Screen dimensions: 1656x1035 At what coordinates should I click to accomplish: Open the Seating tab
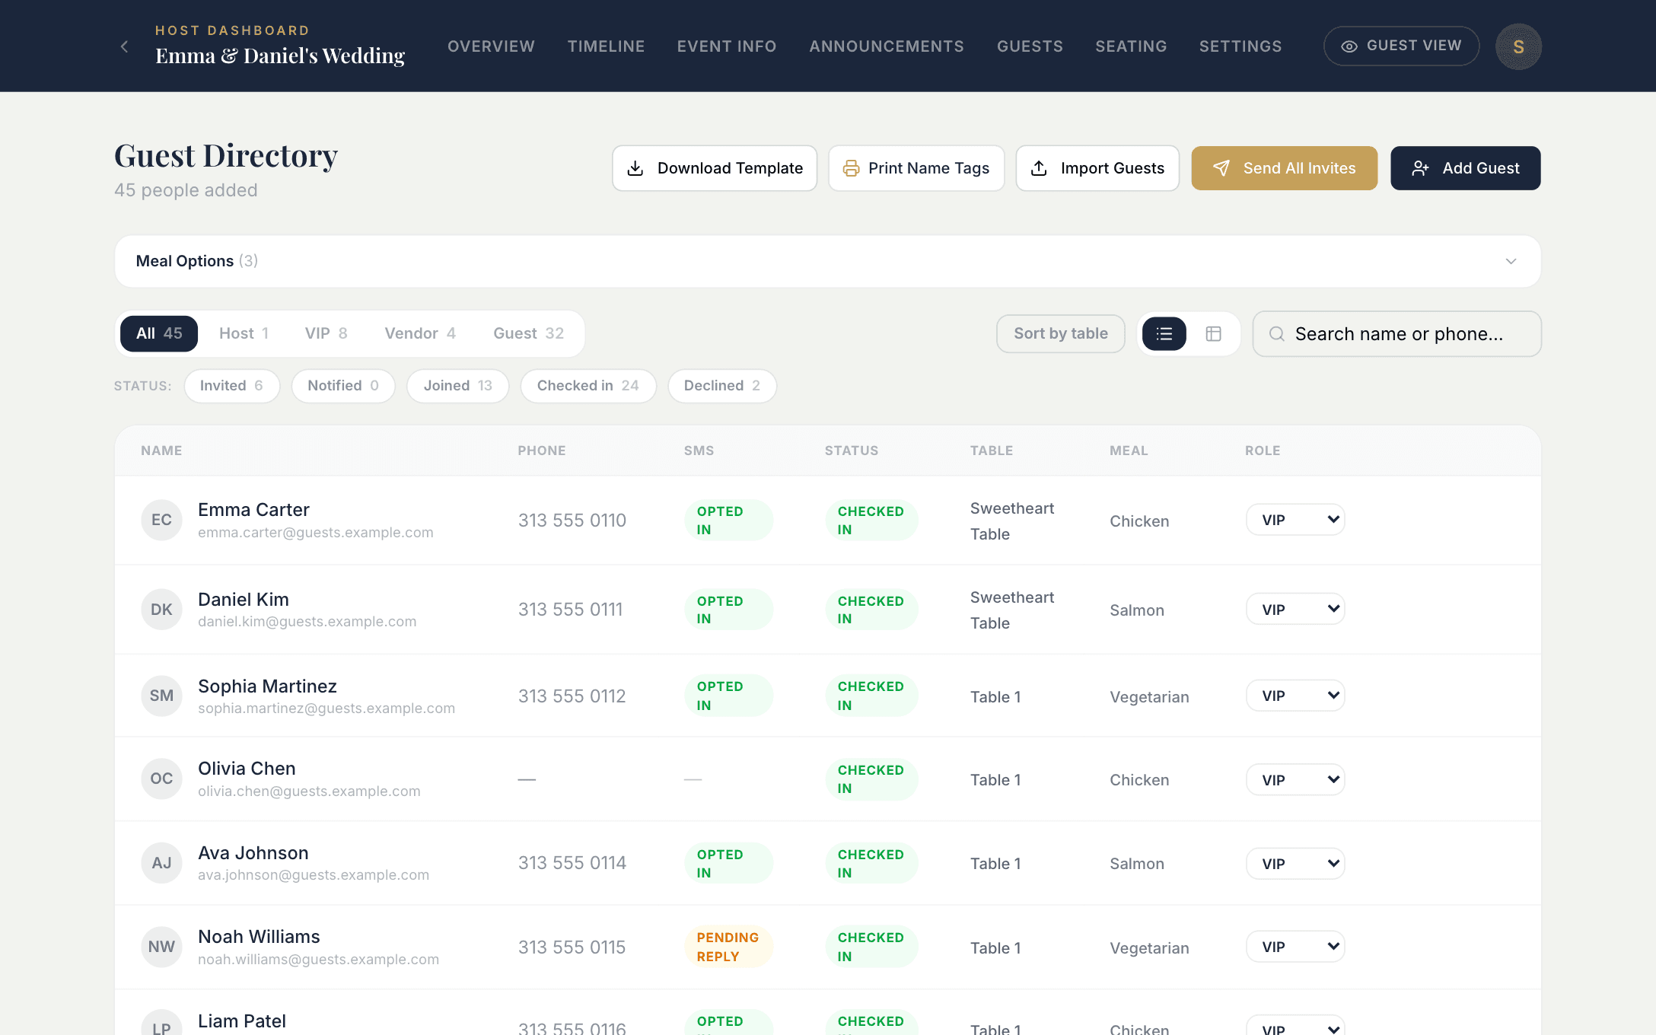click(1131, 46)
